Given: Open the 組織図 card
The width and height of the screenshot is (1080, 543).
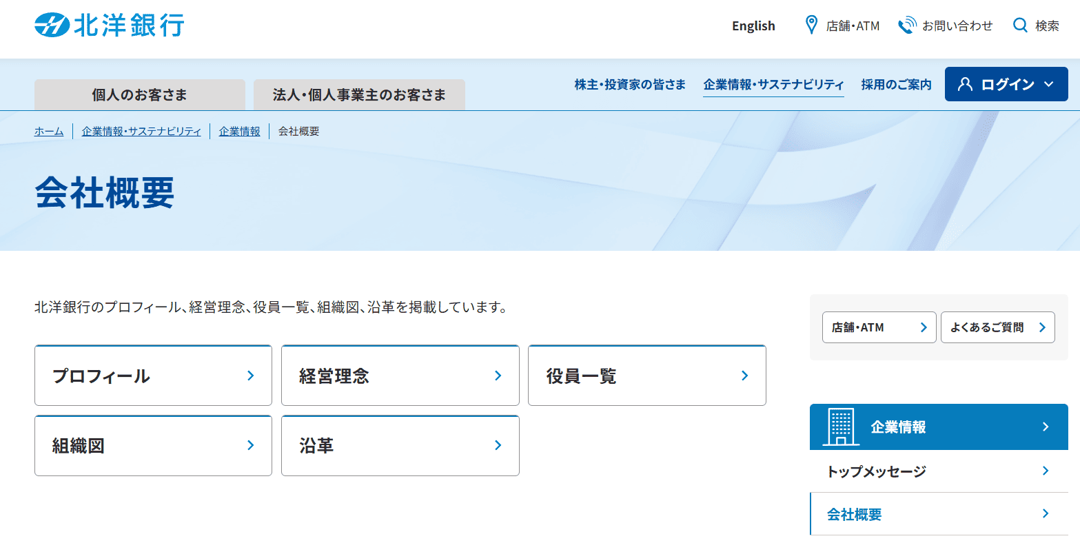Looking at the screenshot, I should [153, 446].
